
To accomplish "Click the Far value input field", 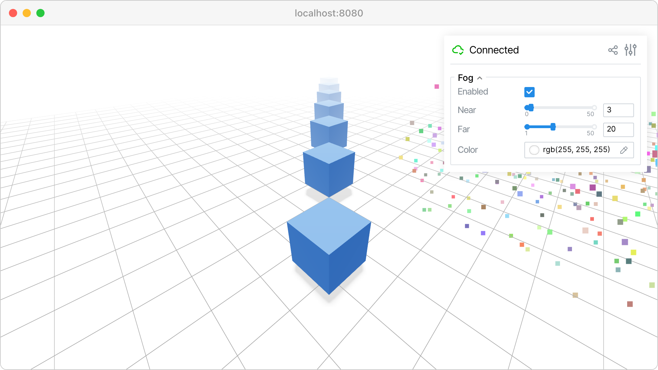I will [618, 129].
